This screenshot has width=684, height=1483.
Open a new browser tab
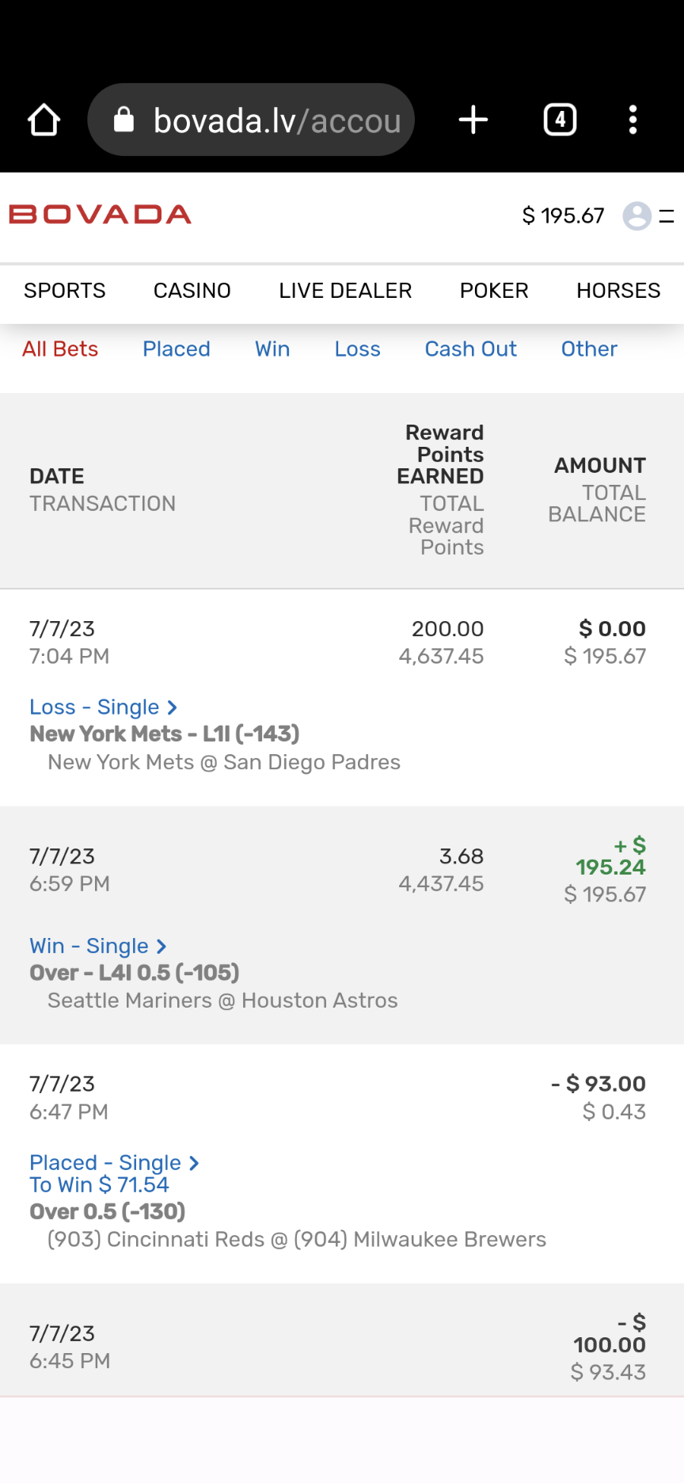click(x=473, y=120)
